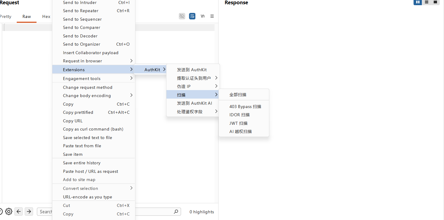Expand 处理鉴权字段 submenu
The width and height of the screenshot is (444, 220).
click(x=193, y=112)
